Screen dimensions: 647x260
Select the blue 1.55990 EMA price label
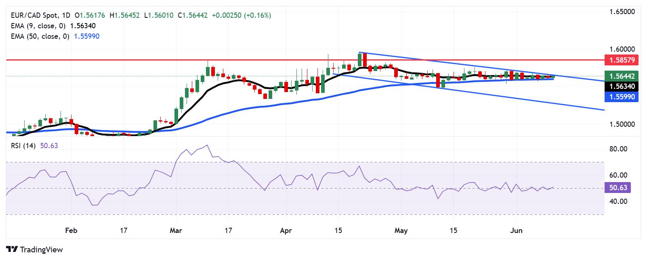(x=622, y=96)
